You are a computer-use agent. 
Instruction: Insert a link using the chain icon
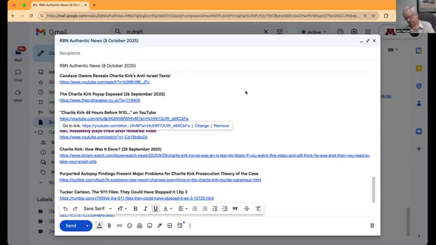click(x=120, y=226)
